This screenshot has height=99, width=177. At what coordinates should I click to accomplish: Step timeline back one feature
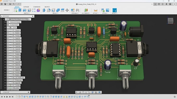click(x=4, y=97)
